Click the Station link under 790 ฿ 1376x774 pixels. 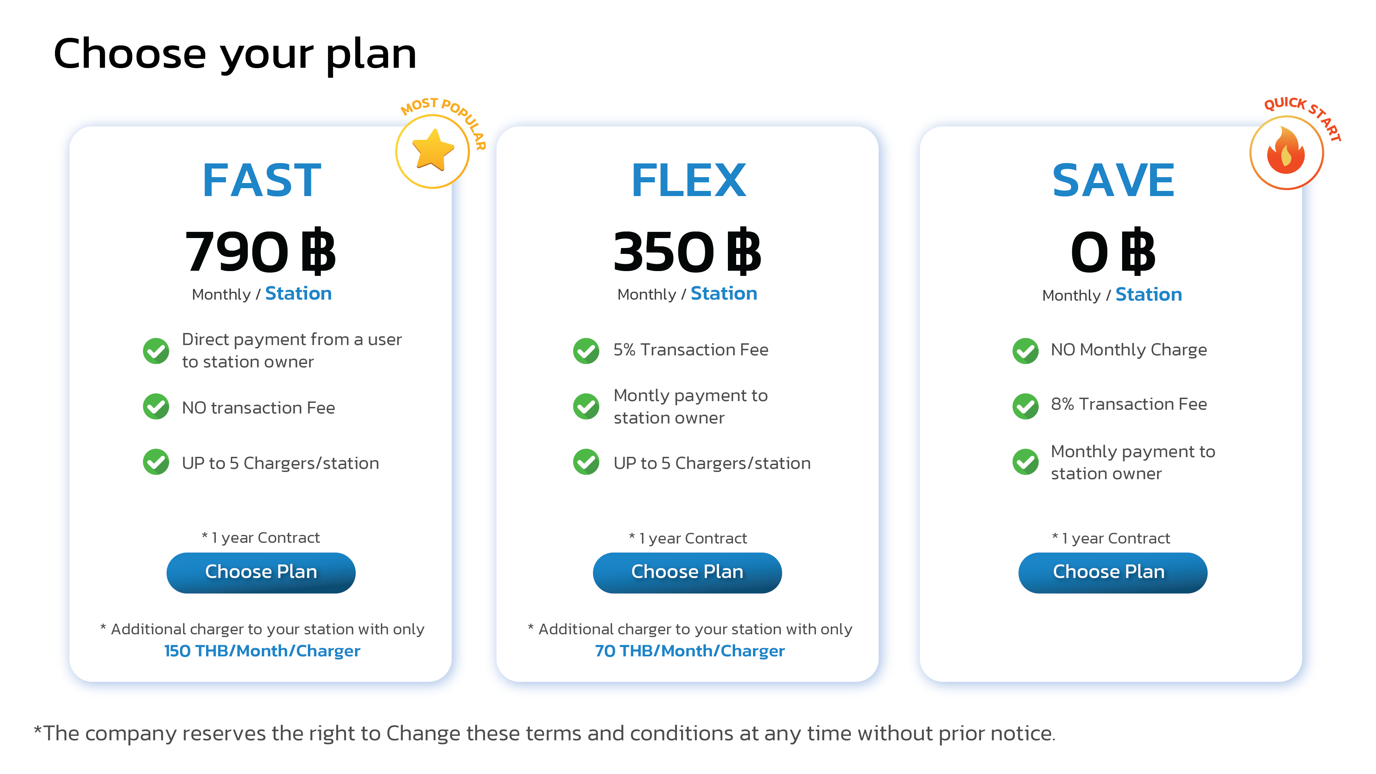(298, 293)
